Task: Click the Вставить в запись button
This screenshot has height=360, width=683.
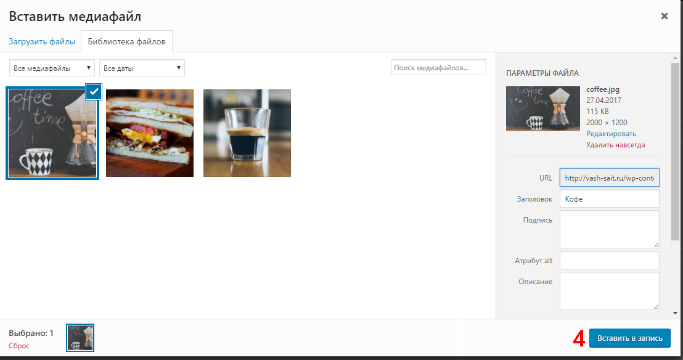Action: click(630, 338)
